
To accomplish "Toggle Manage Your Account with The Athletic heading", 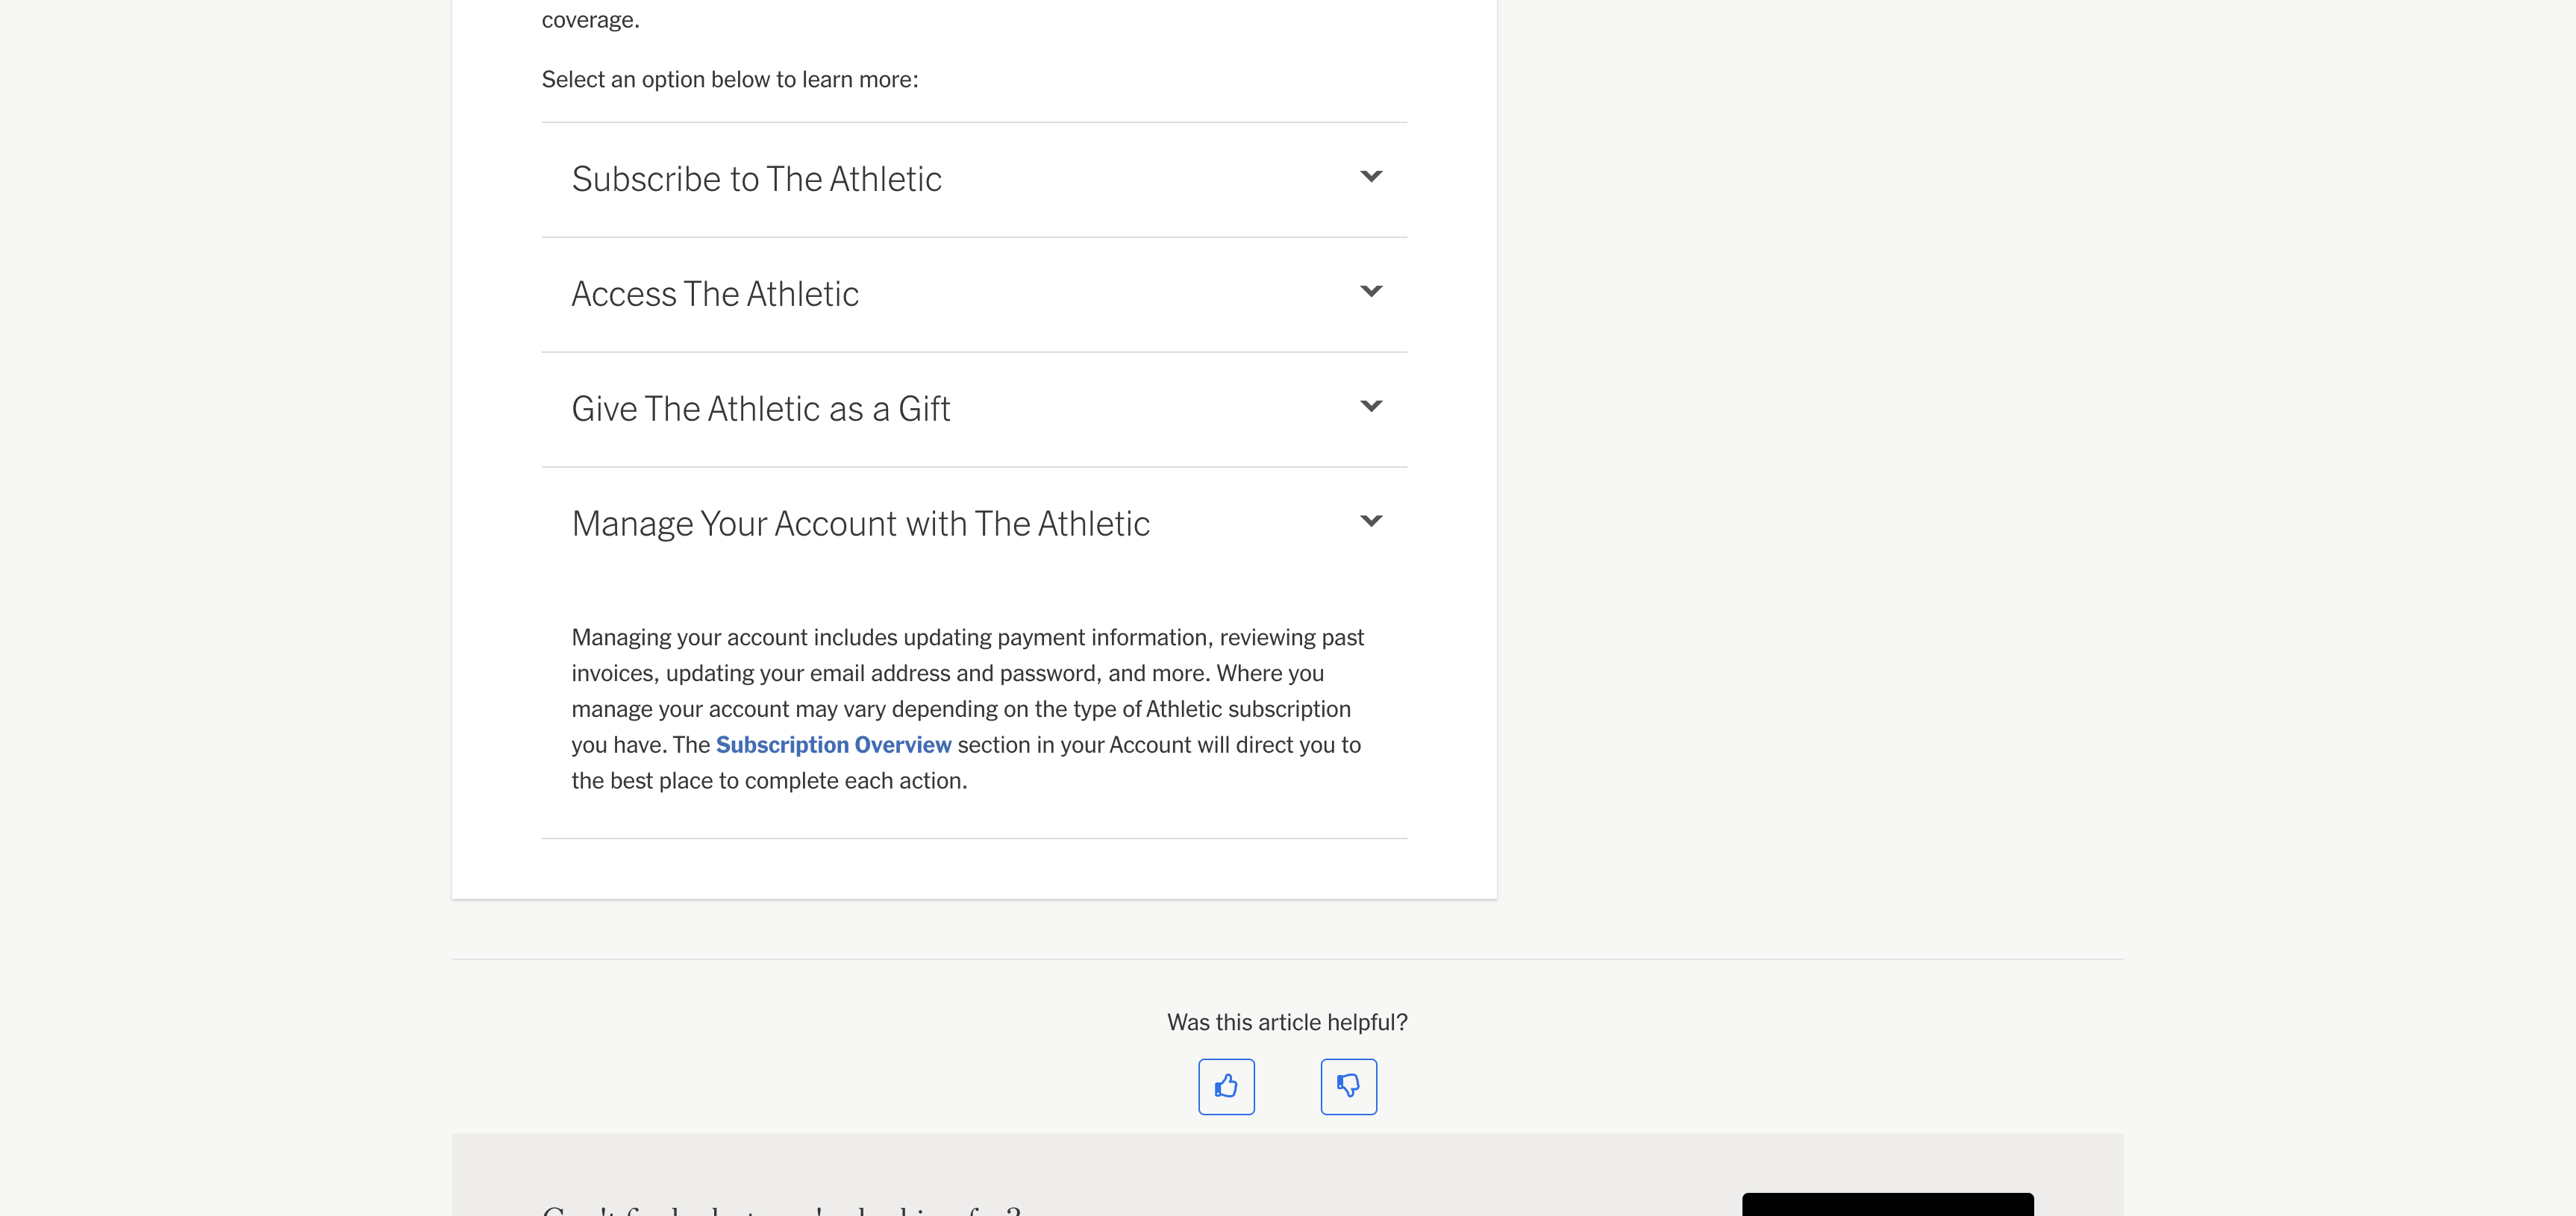I will click(861, 524).
